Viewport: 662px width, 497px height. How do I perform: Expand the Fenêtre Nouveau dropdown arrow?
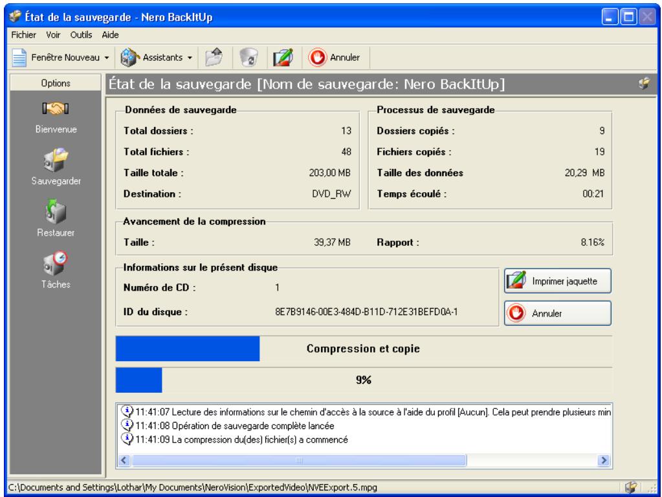coord(107,58)
